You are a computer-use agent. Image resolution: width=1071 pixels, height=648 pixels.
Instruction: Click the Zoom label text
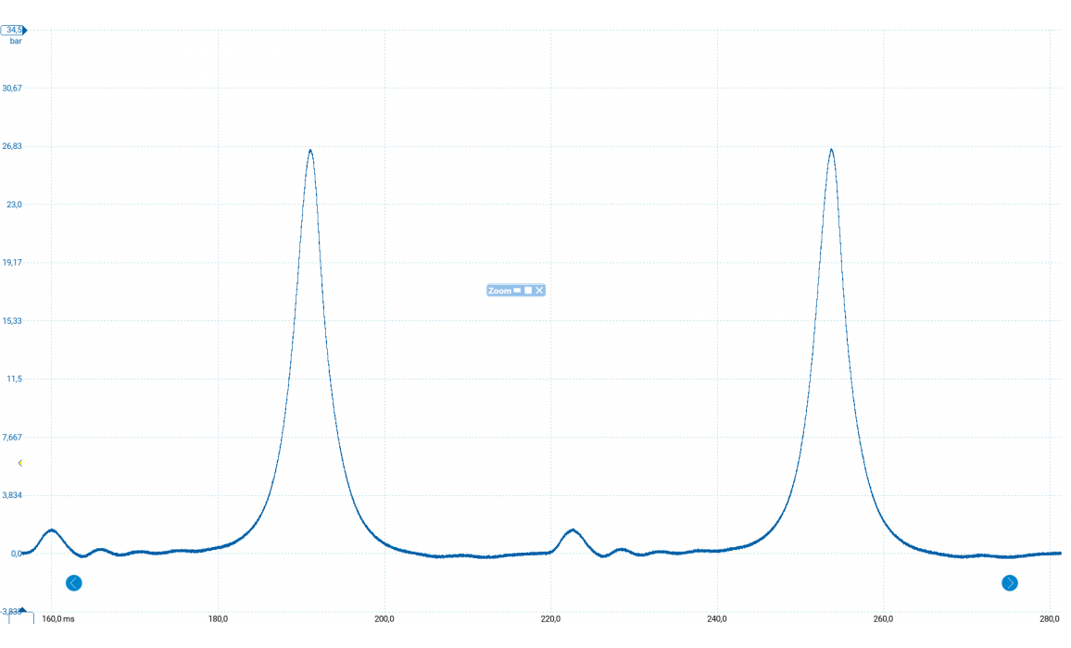[499, 291]
